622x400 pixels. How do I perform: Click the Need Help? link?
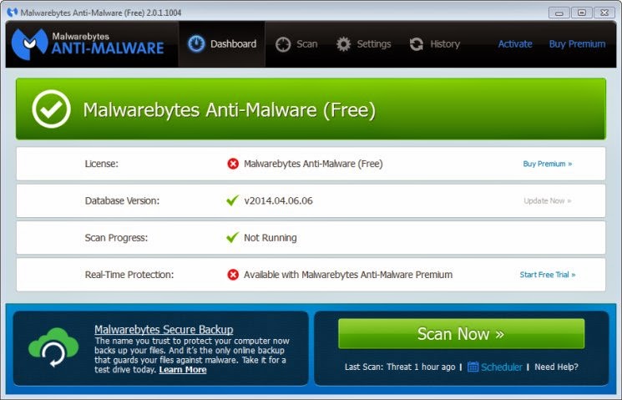tap(556, 367)
